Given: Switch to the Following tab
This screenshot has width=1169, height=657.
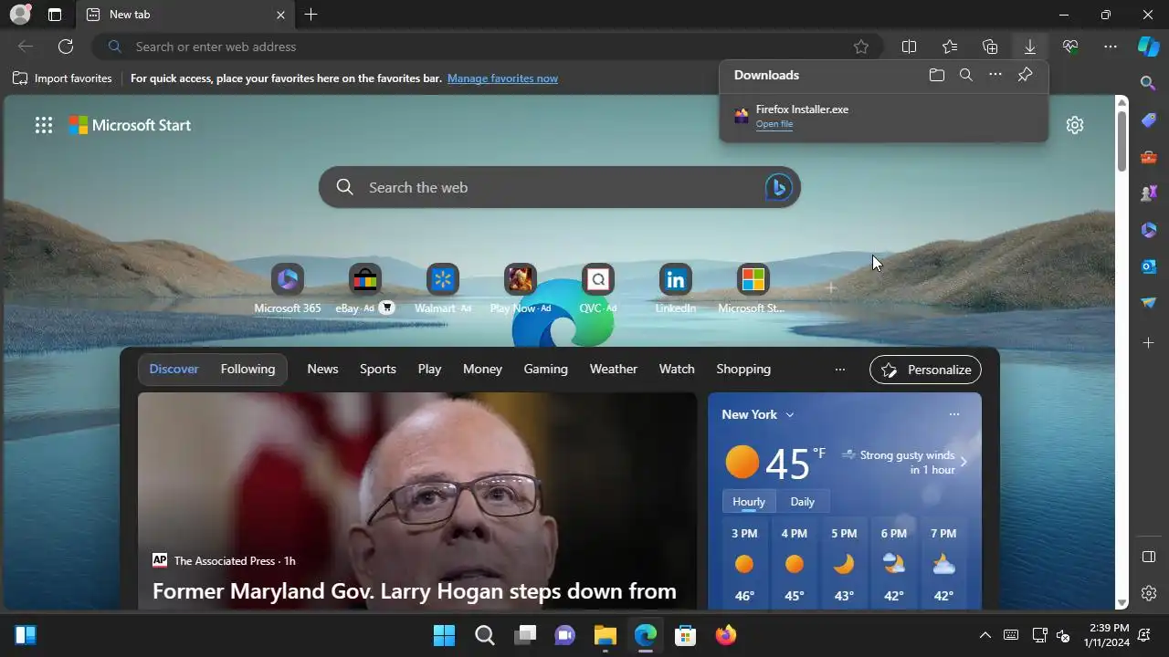Looking at the screenshot, I should coord(247,369).
